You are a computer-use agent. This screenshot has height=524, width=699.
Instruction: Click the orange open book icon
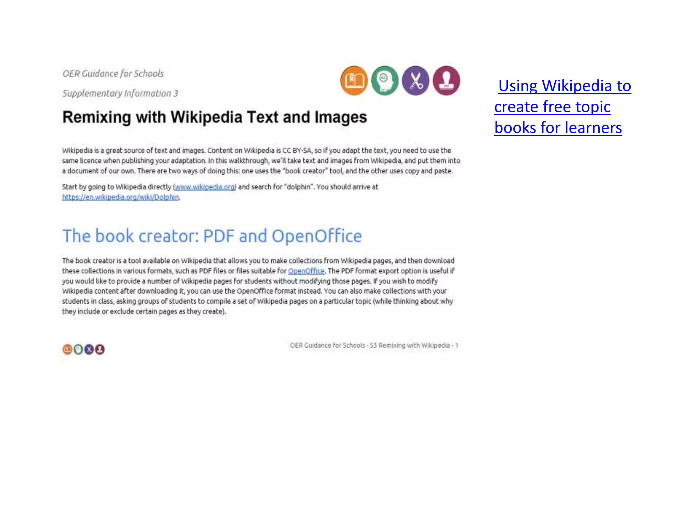click(354, 81)
